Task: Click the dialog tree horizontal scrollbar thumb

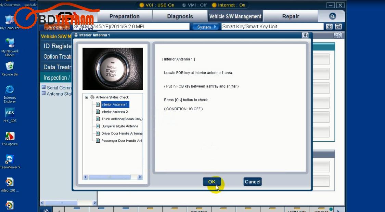Action: click(x=110, y=177)
